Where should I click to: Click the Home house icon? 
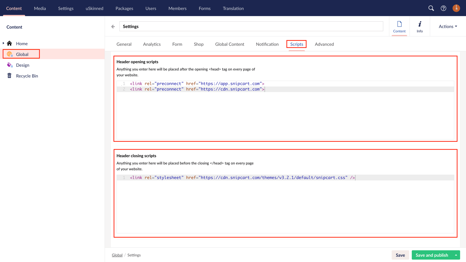(10, 43)
